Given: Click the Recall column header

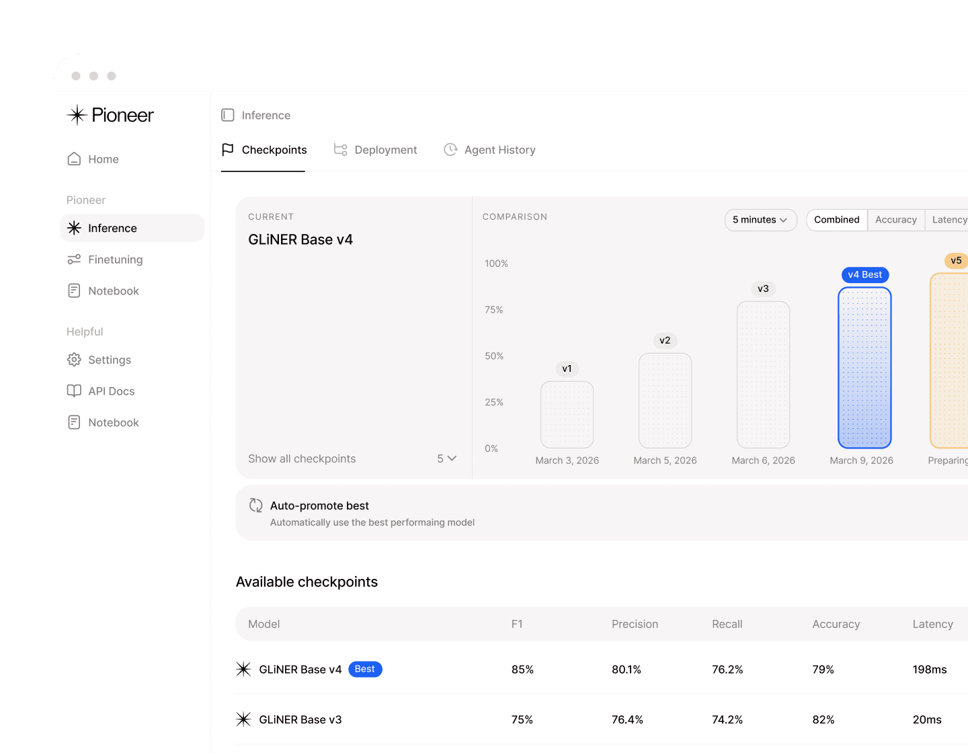Looking at the screenshot, I should point(727,624).
